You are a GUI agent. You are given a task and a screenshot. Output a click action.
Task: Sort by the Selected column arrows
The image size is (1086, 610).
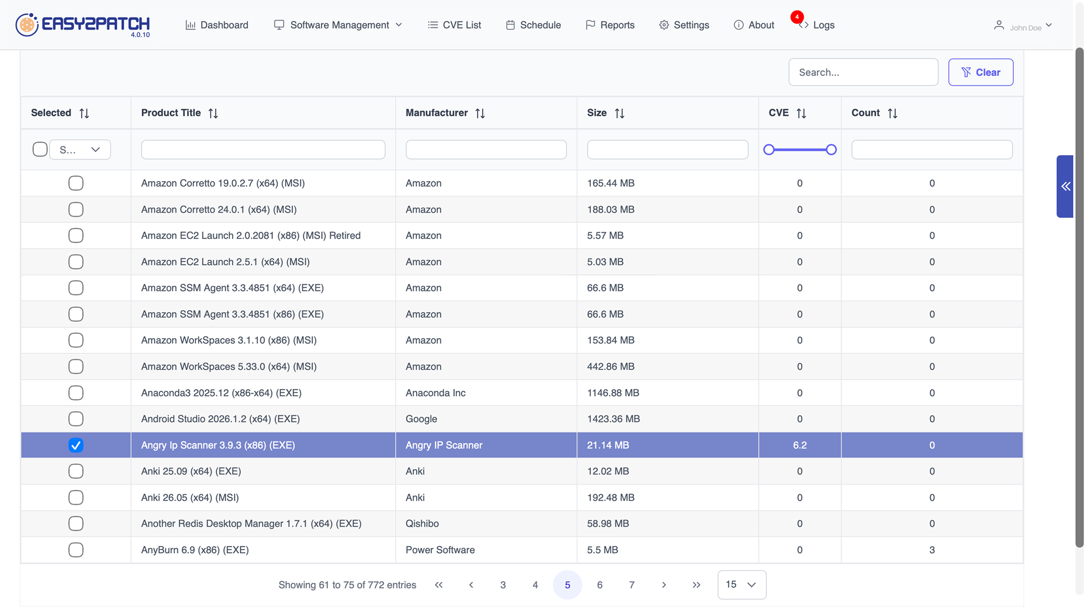click(x=84, y=113)
